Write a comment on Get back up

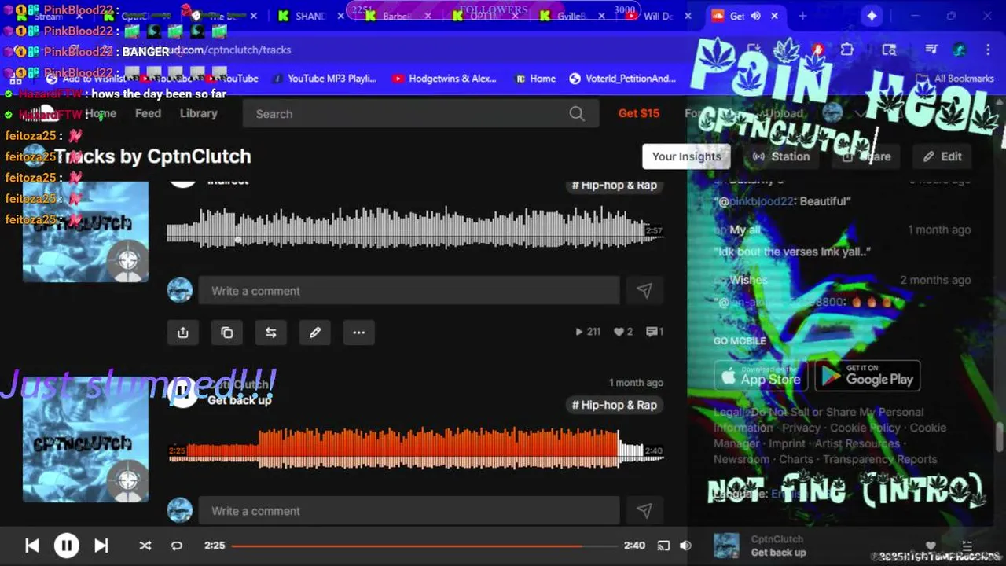pyautogui.click(x=409, y=511)
